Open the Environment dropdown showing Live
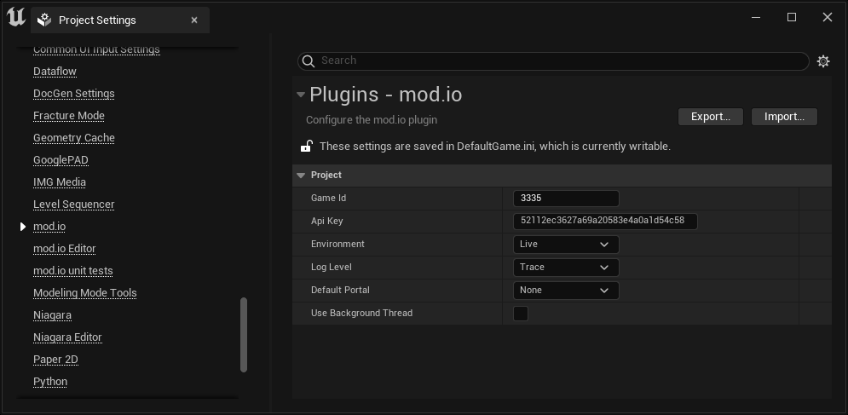The width and height of the screenshot is (848, 415). (x=566, y=245)
